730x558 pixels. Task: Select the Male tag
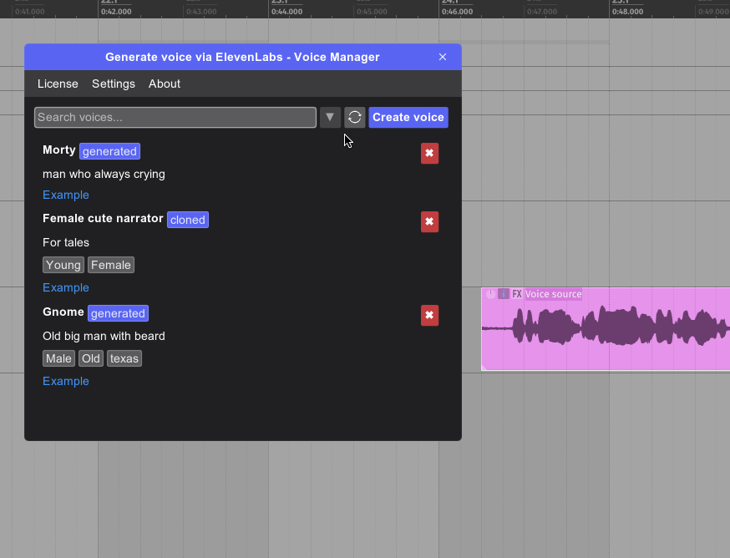click(x=58, y=358)
